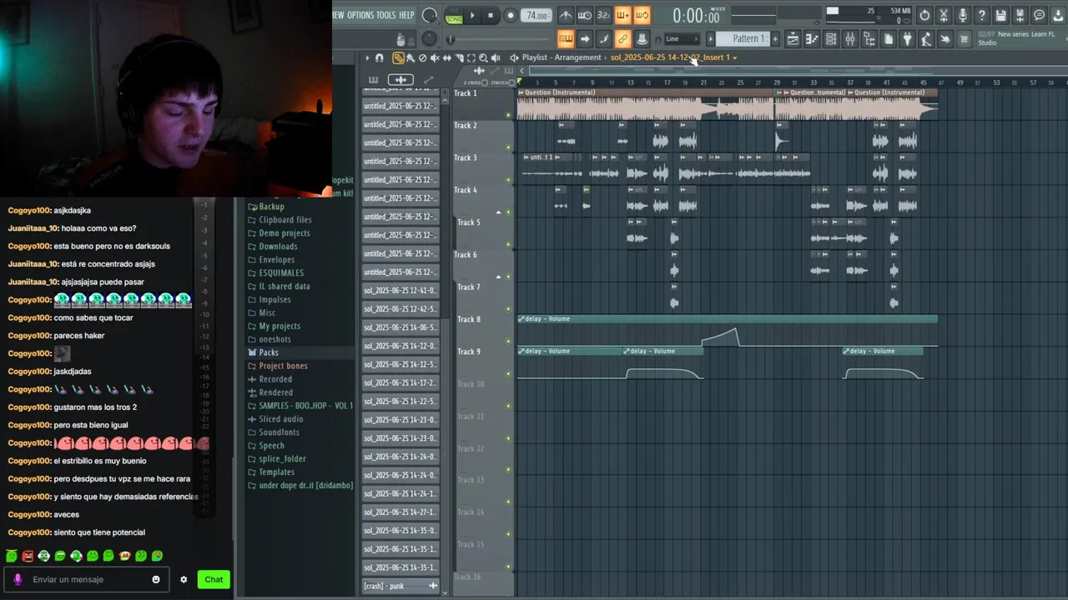The width and height of the screenshot is (1068, 600).
Task: Select the Zoom tool in playlist
Action: [483, 57]
